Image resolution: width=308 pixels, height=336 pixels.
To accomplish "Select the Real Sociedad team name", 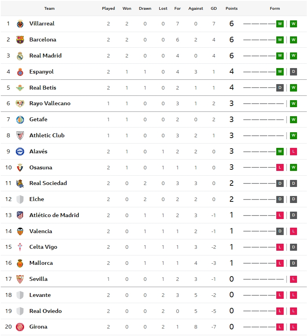I will [48, 183].
